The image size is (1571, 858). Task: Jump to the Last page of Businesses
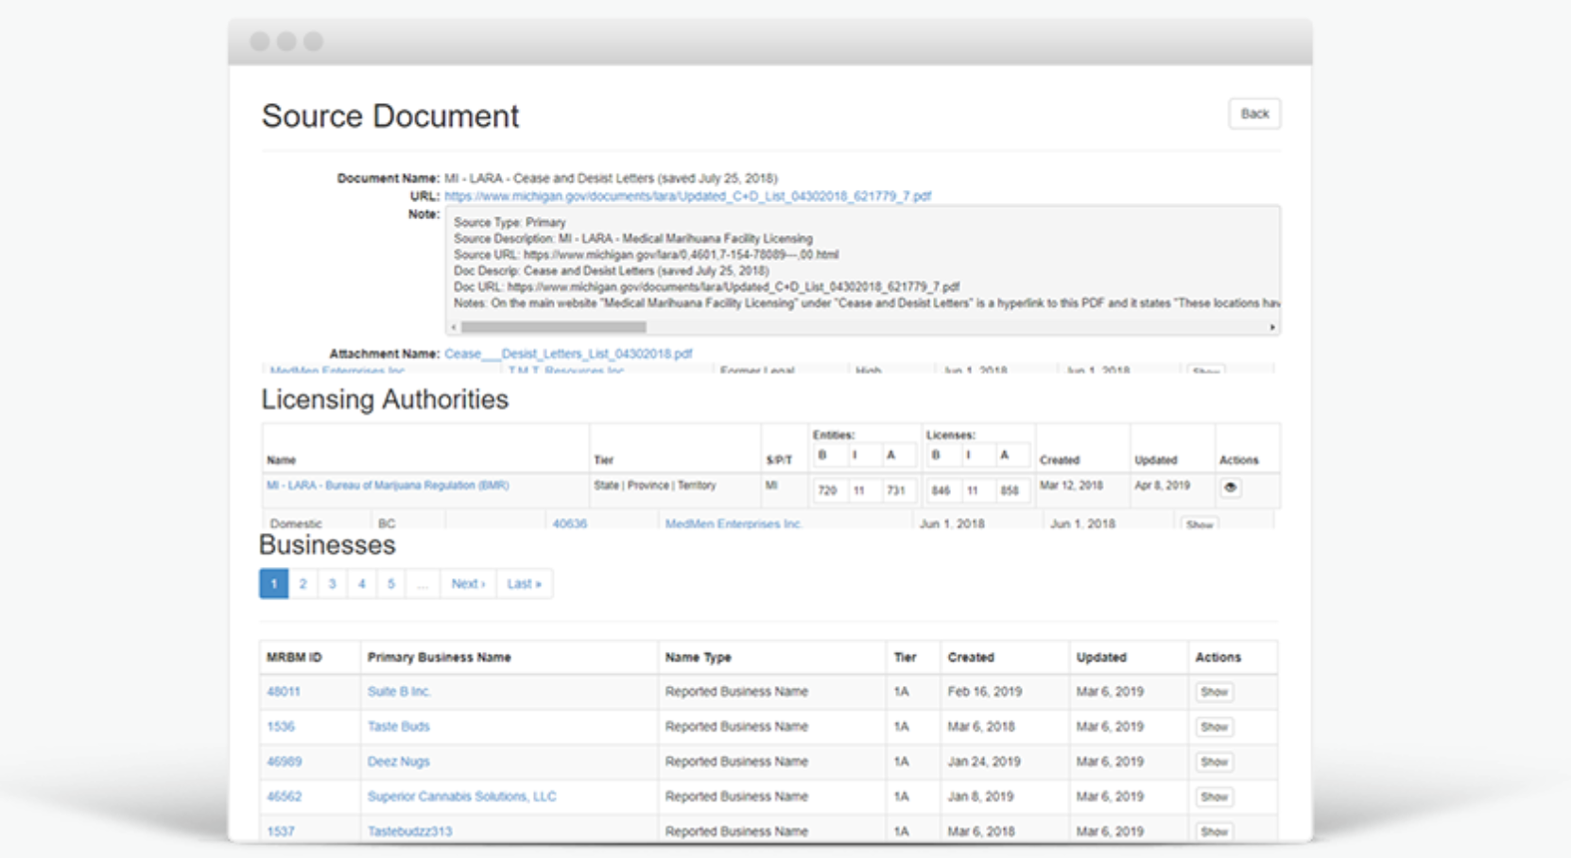[524, 584]
